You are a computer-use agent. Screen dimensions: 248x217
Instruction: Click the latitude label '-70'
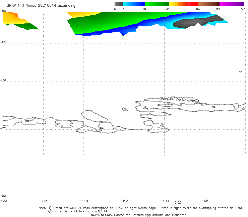pos(3,80)
